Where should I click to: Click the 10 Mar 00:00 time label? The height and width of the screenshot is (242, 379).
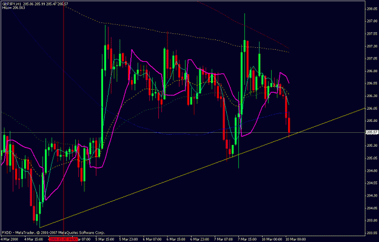272,240
